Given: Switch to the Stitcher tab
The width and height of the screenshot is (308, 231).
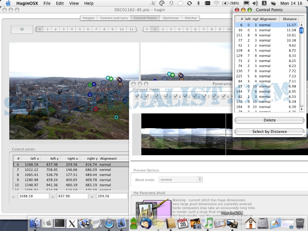Looking at the screenshot, I should click(x=191, y=18).
